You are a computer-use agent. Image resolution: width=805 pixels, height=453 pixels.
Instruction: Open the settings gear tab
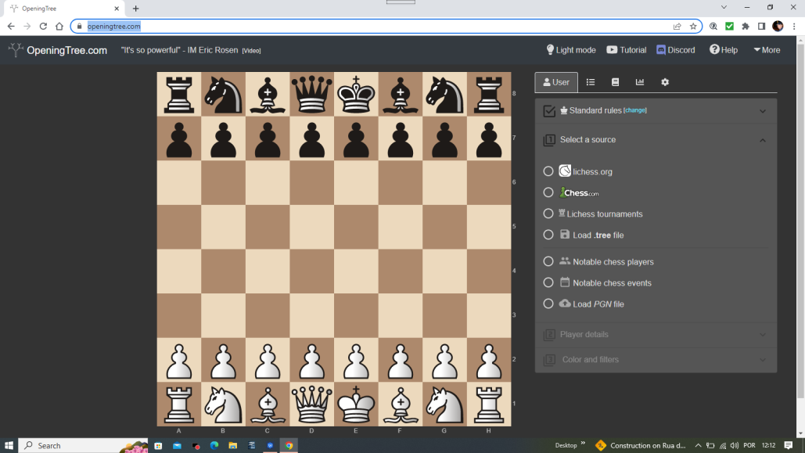[665, 82]
